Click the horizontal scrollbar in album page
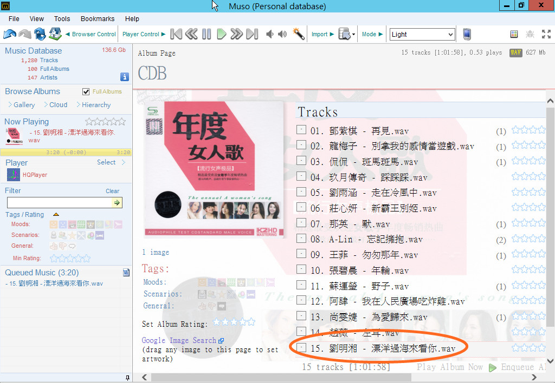This screenshot has width=555, height=383. [x=281, y=378]
